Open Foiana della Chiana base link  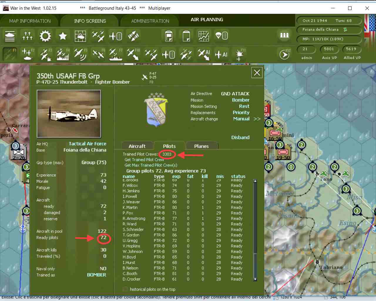pos(85,150)
